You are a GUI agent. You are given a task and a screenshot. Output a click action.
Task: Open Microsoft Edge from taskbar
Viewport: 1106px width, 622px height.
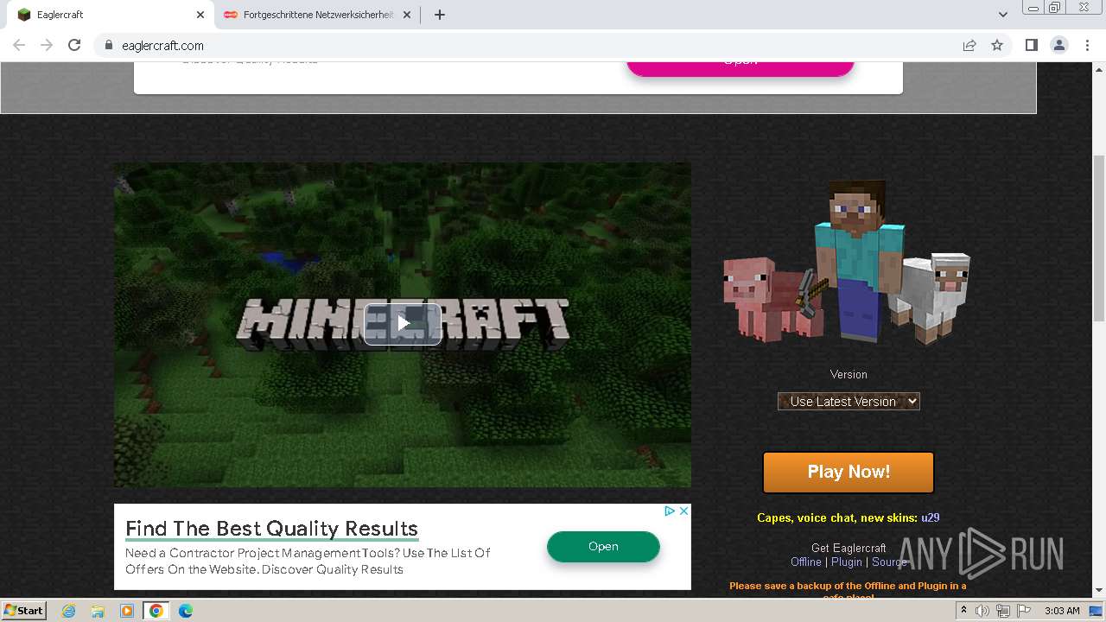click(x=186, y=611)
